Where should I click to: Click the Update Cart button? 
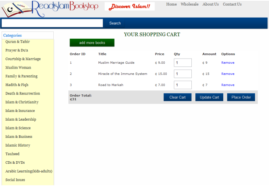click(x=209, y=97)
